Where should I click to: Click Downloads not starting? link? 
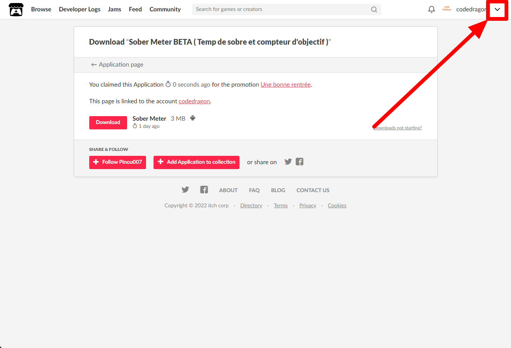398,128
